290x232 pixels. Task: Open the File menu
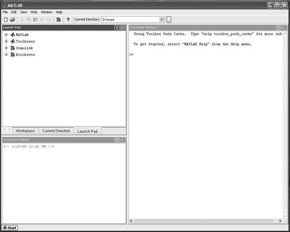(x=5, y=12)
